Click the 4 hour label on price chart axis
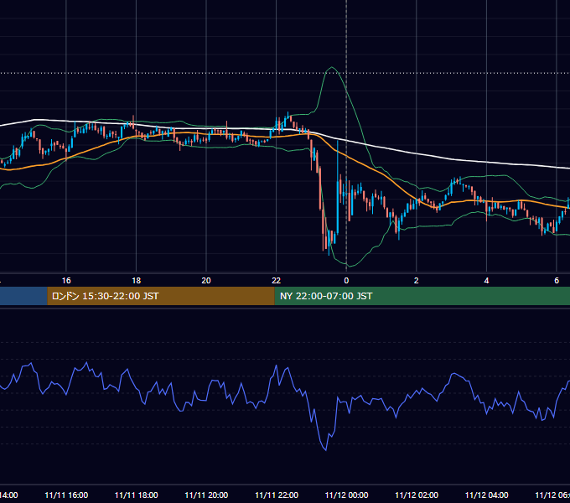The width and height of the screenshot is (570, 503). point(486,281)
